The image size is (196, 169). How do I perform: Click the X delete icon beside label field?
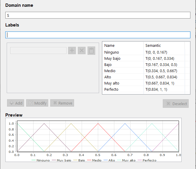[x=82, y=50]
